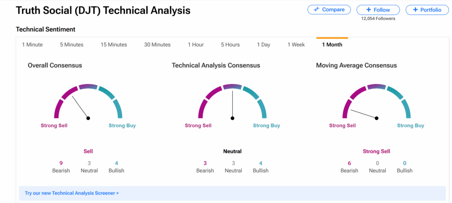Click the Moving Average Consensus gauge
The width and height of the screenshot is (452, 203).
tap(377, 101)
